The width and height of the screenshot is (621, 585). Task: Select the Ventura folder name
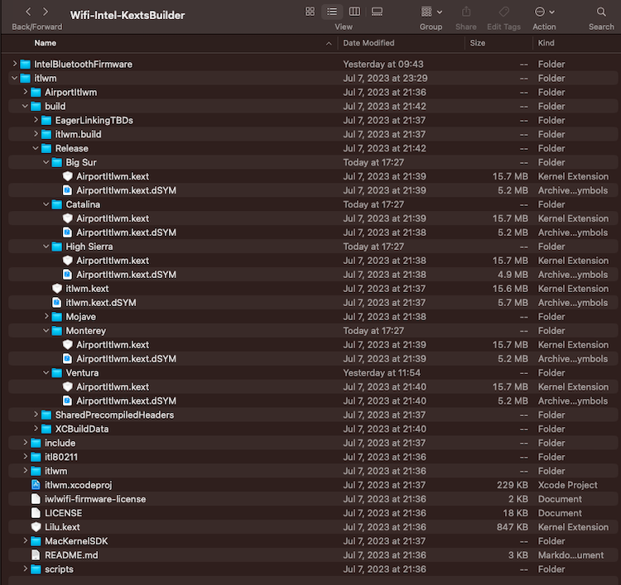click(82, 373)
